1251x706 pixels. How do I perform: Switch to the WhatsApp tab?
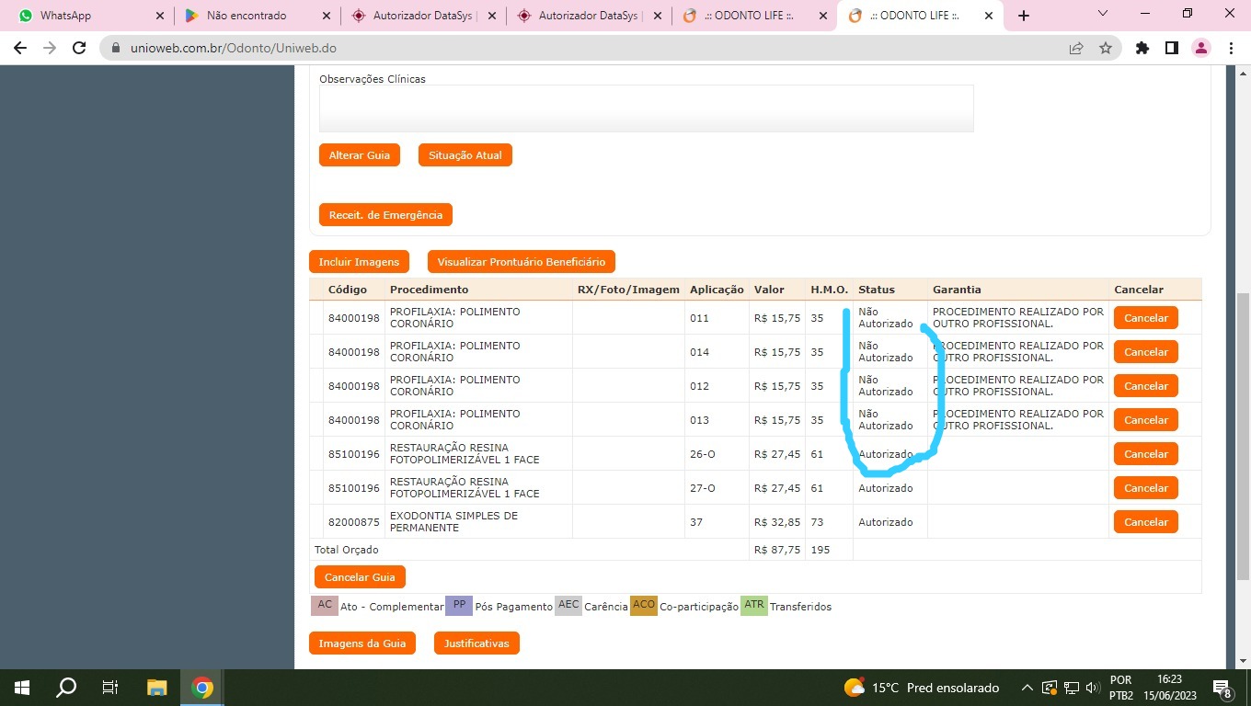[90, 16]
